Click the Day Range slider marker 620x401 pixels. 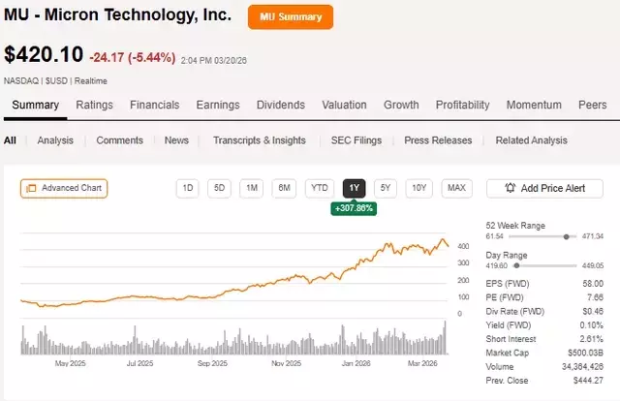pos(515,263)
